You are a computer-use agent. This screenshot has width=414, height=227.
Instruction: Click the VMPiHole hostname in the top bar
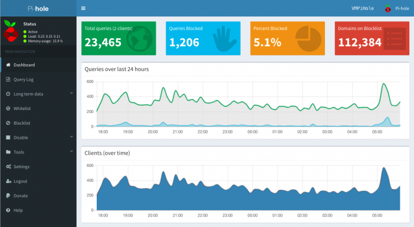363,8
